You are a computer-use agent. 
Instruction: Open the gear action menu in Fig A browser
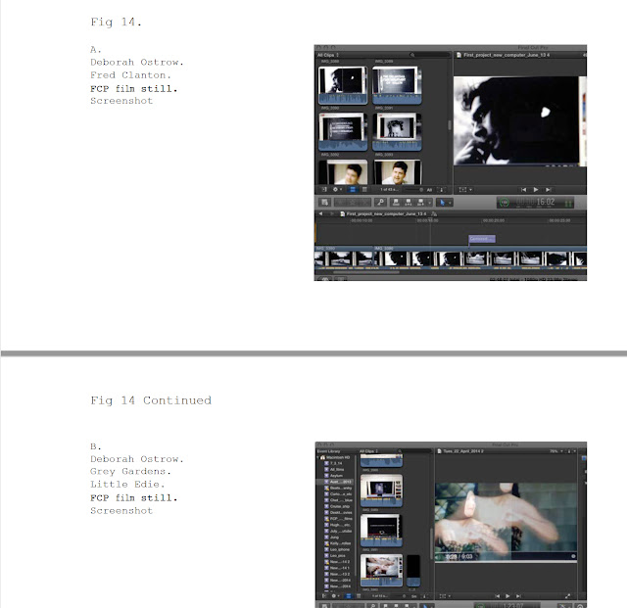[x=336, y=190]
